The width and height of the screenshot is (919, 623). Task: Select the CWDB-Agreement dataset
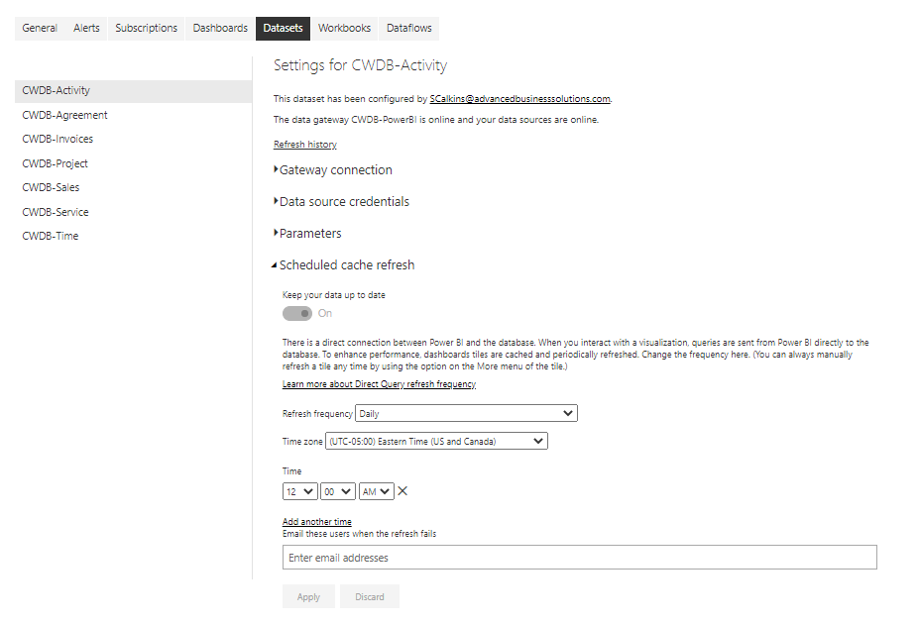133,115
